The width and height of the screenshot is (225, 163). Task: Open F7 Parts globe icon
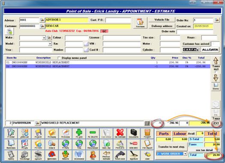click(66, 144)
